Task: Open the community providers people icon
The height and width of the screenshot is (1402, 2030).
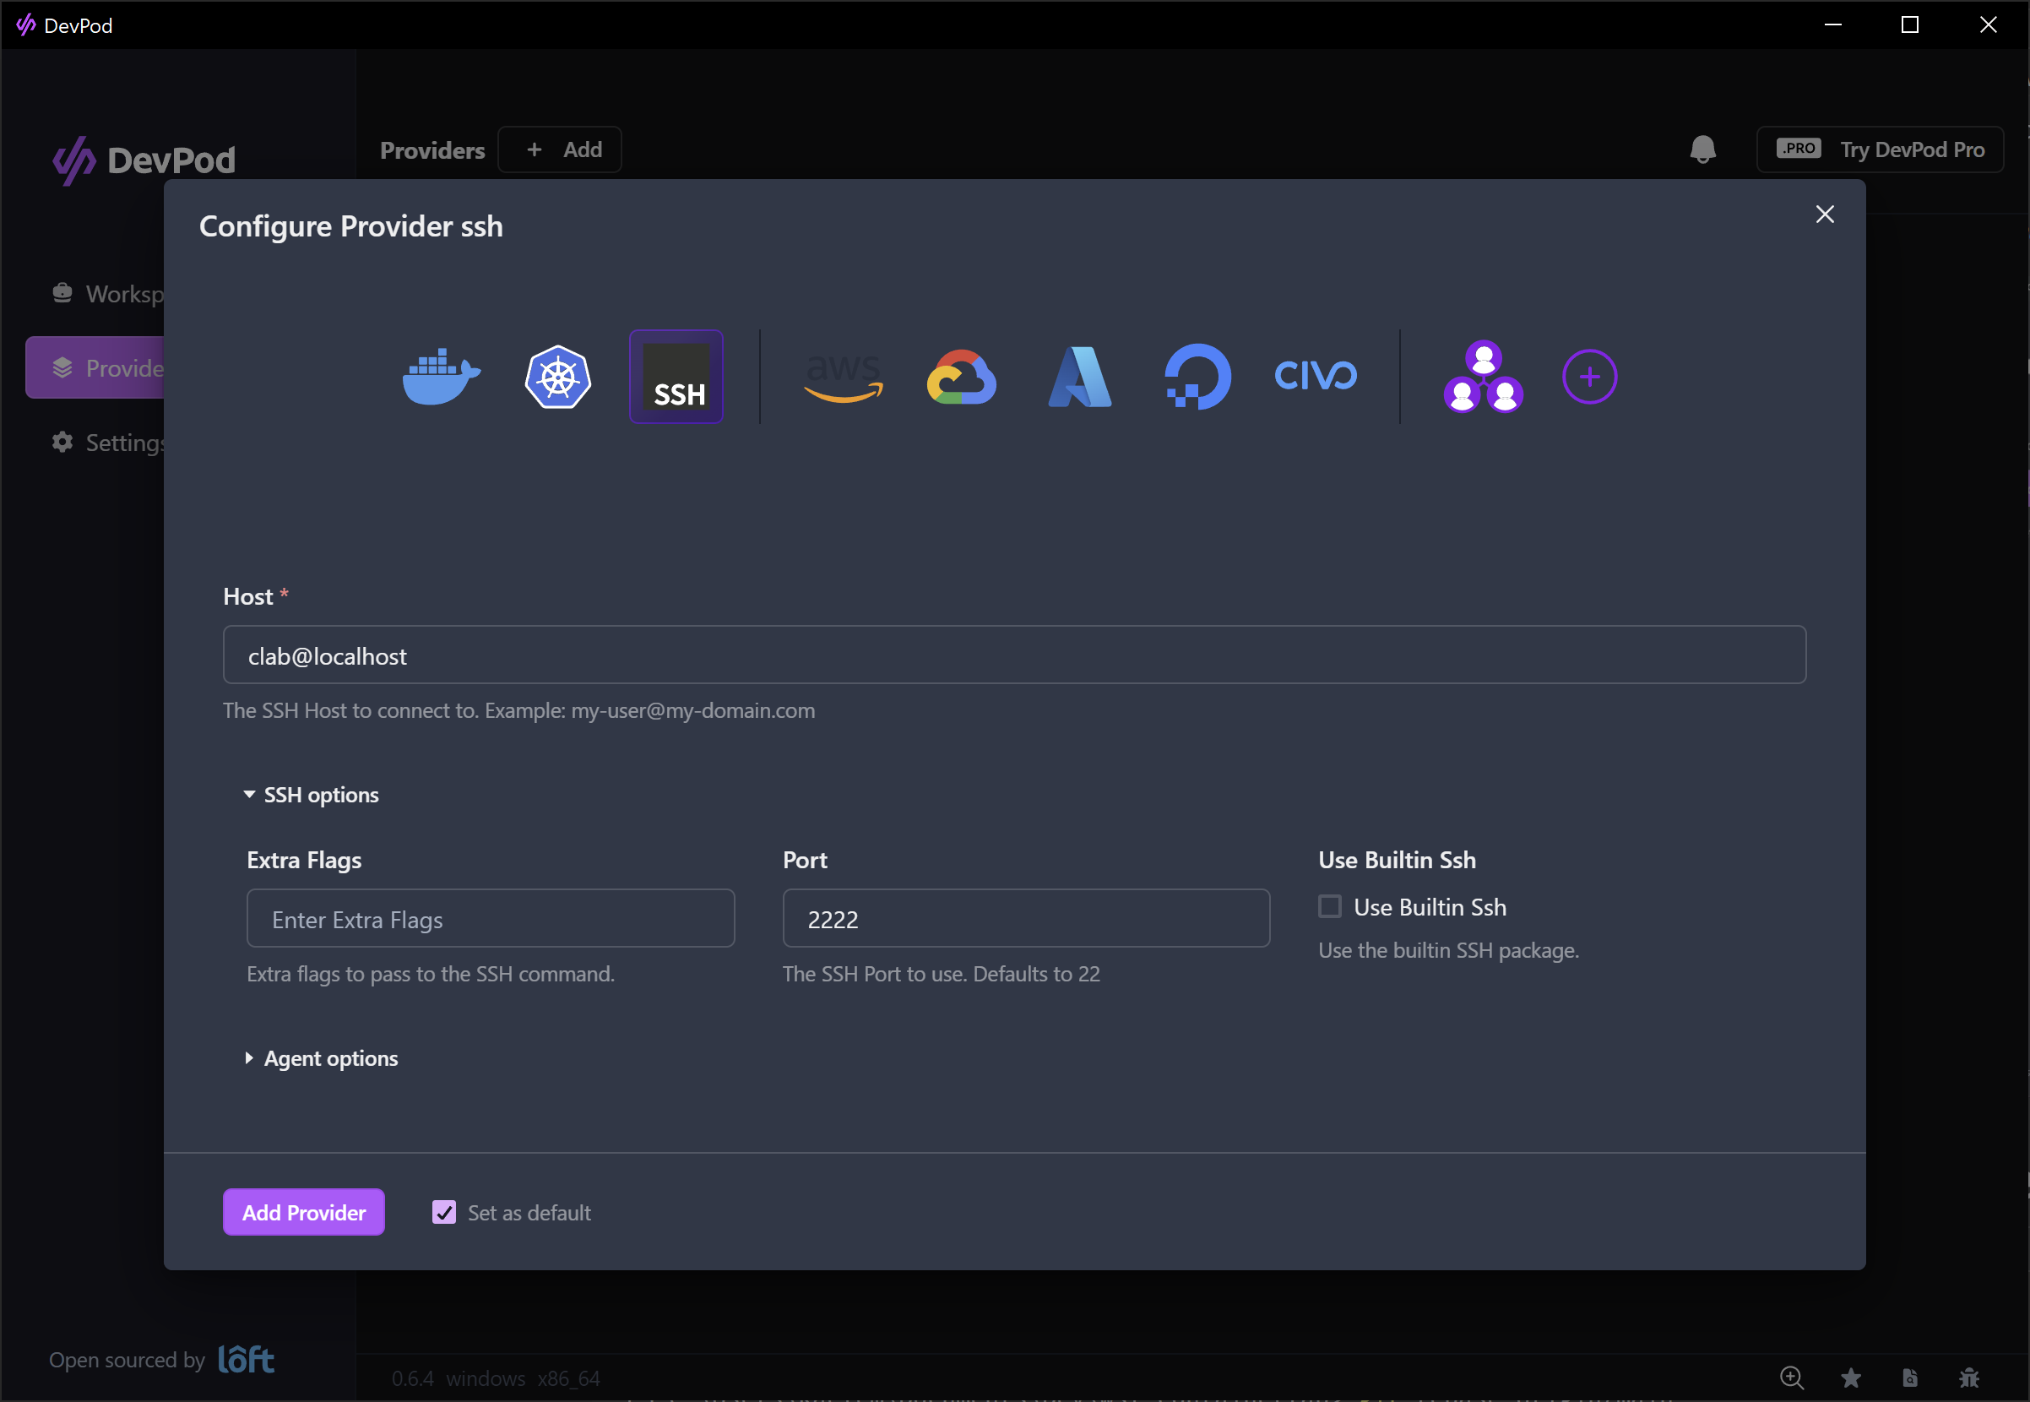Action: coord(1483,377)
